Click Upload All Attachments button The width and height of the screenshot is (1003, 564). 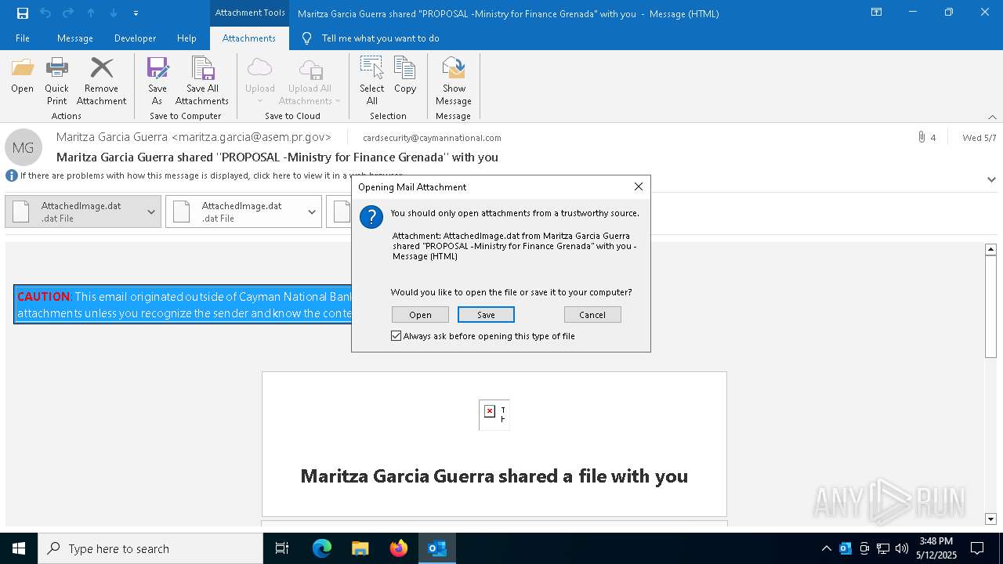tap(310, 81)
